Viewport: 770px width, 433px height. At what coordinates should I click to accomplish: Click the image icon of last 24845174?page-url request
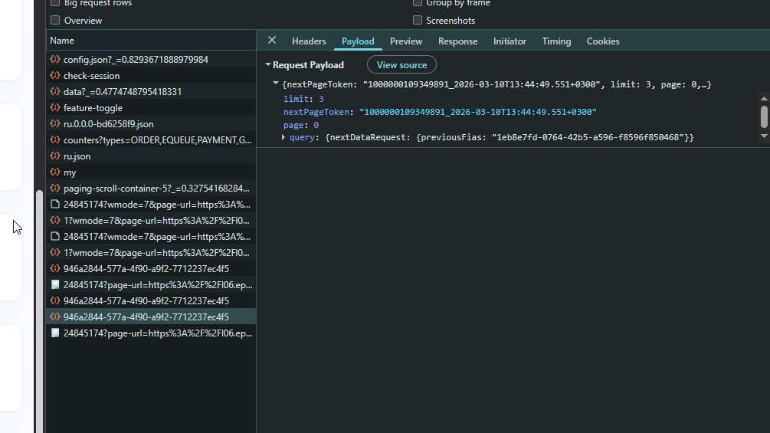(55, 333)
